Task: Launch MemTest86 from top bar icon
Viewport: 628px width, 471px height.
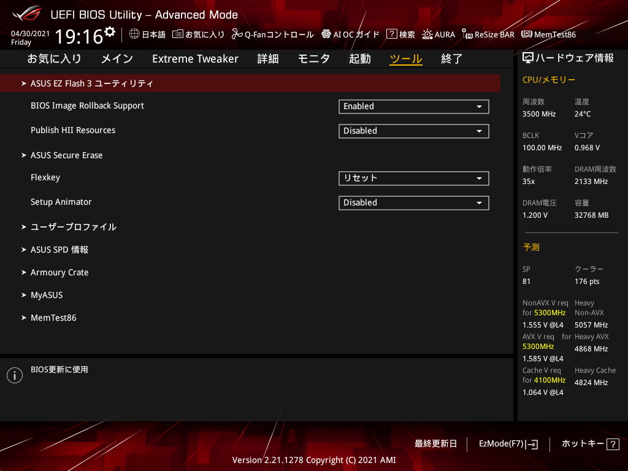Action: coord(527,34)
